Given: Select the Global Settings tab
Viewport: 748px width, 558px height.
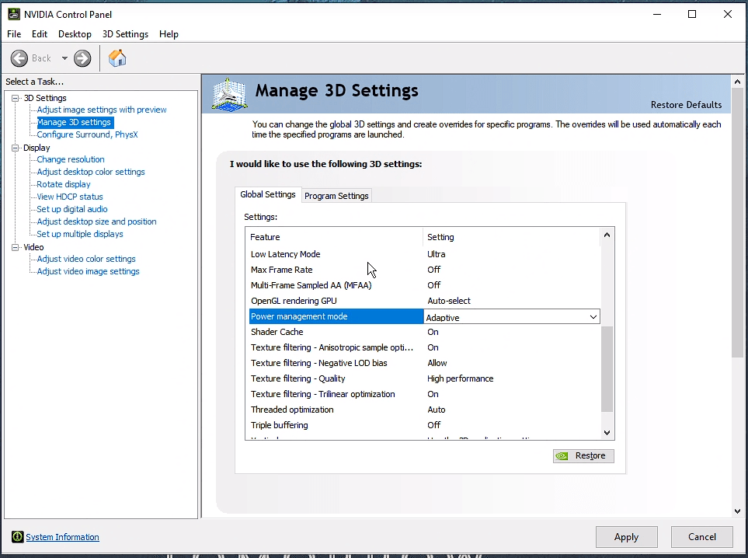Looking at the screenshot, I should (268, 194).
